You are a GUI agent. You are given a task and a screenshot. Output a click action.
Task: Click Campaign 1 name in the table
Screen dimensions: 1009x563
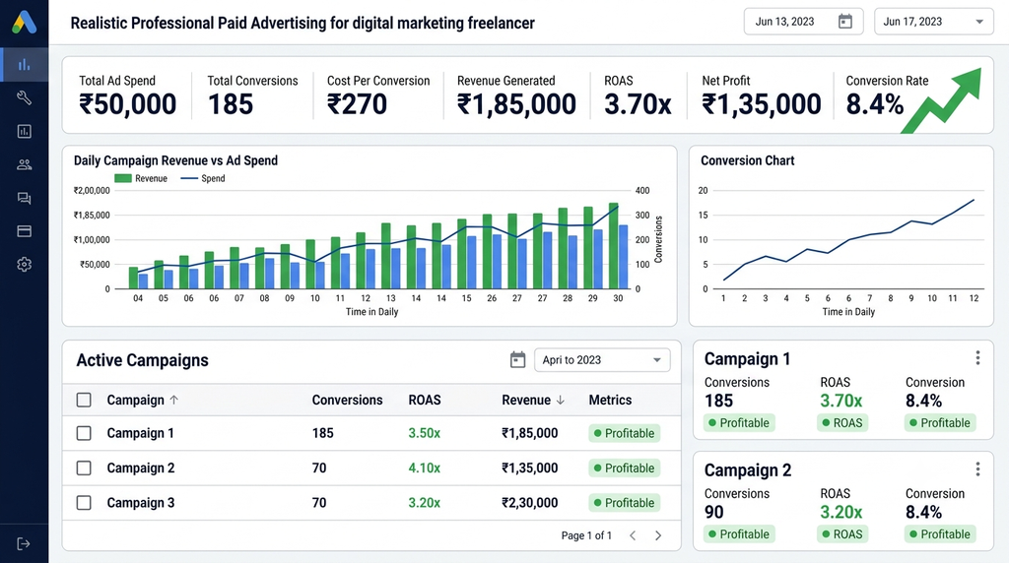click(x=140, y=433)
